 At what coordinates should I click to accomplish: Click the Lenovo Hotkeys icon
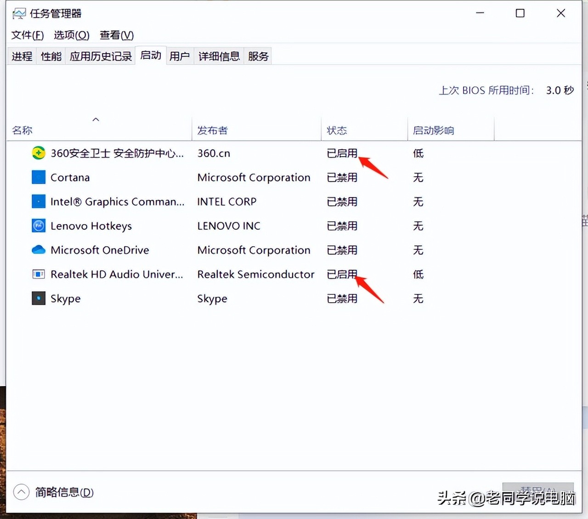(x=38, y=226)
